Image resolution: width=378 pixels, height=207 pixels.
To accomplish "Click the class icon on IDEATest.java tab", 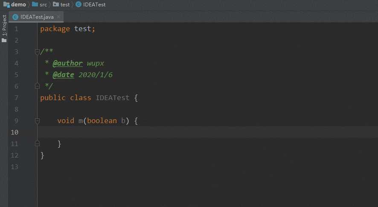I will tap(15, 17).
